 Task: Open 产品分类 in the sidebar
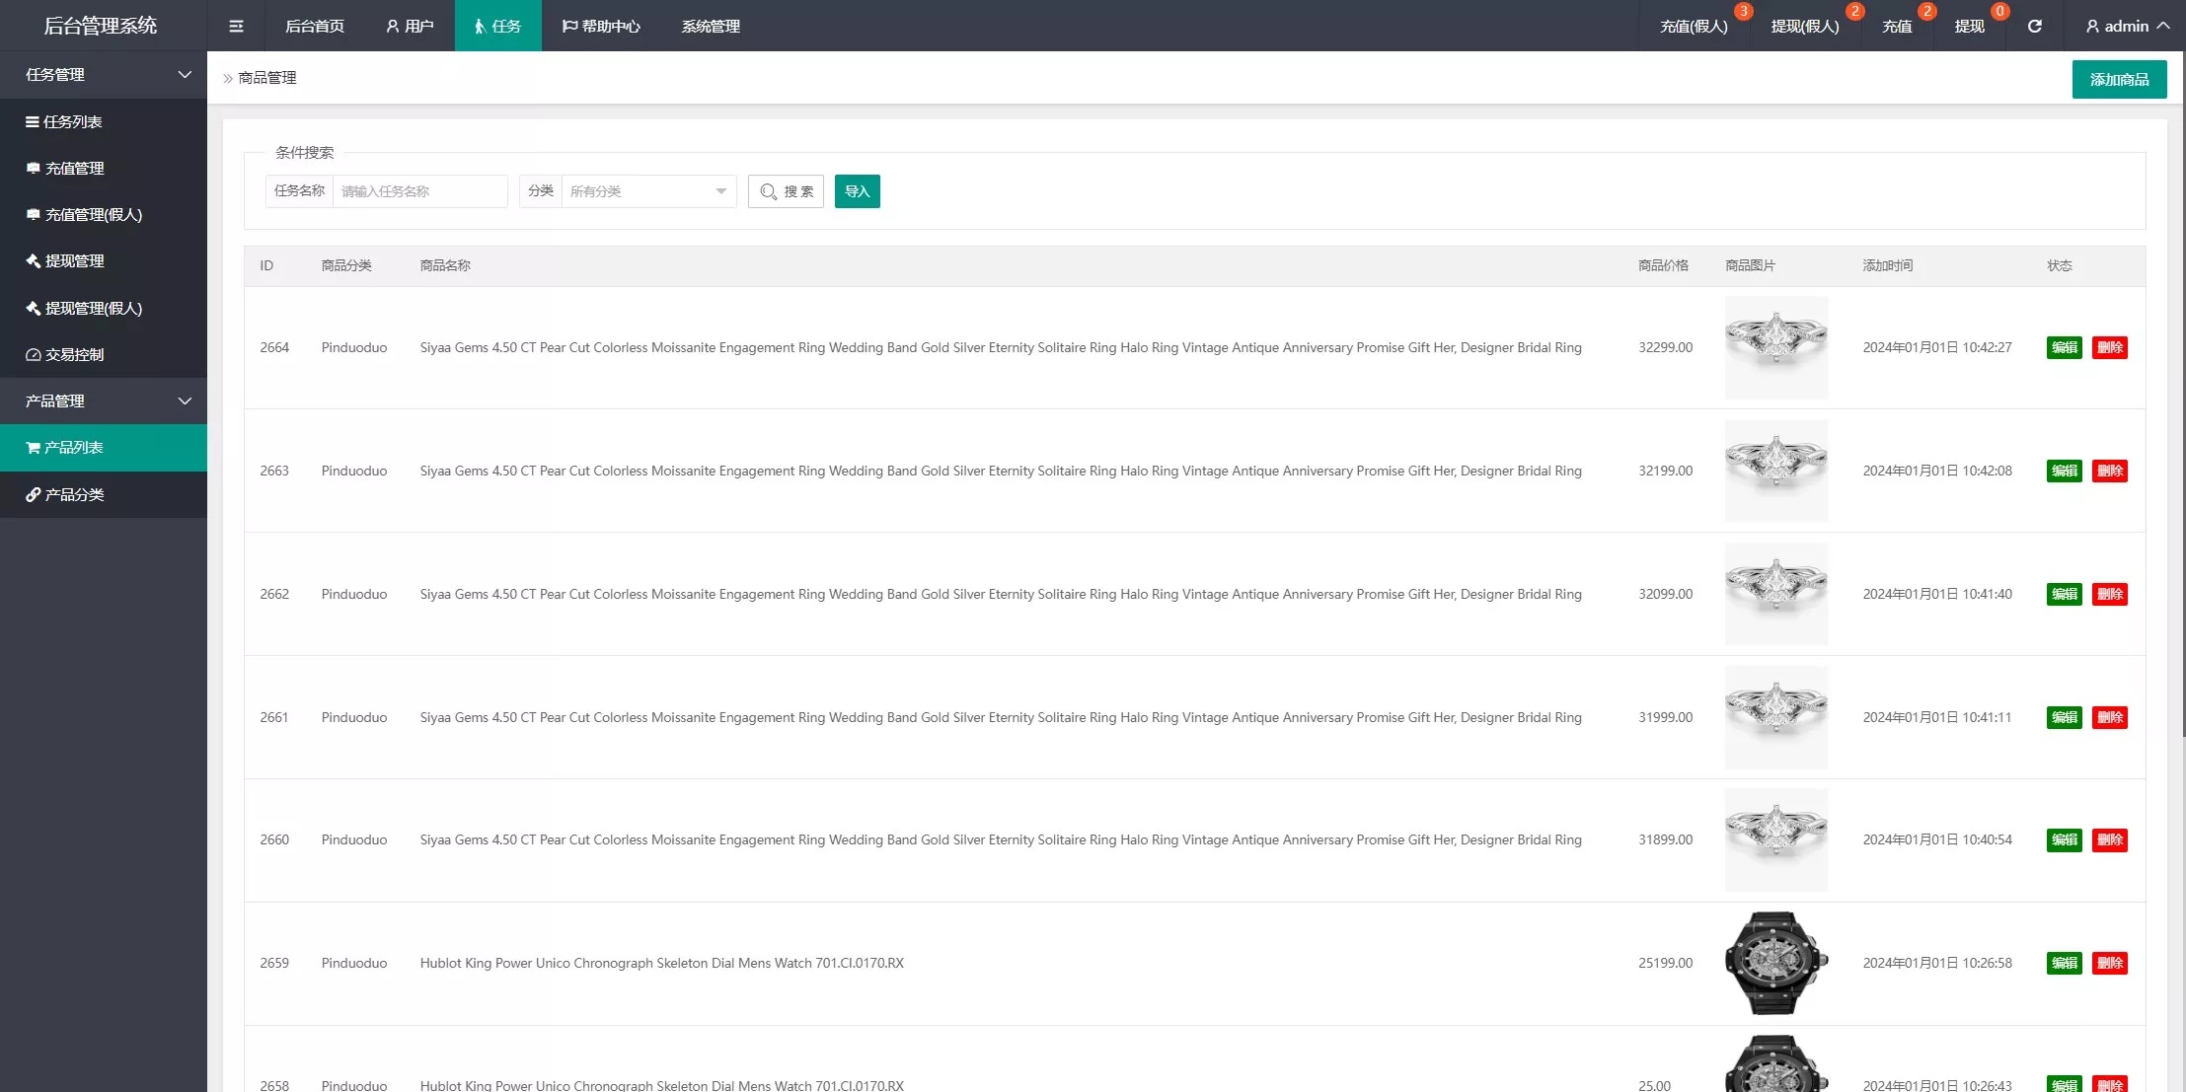[74, 495]
